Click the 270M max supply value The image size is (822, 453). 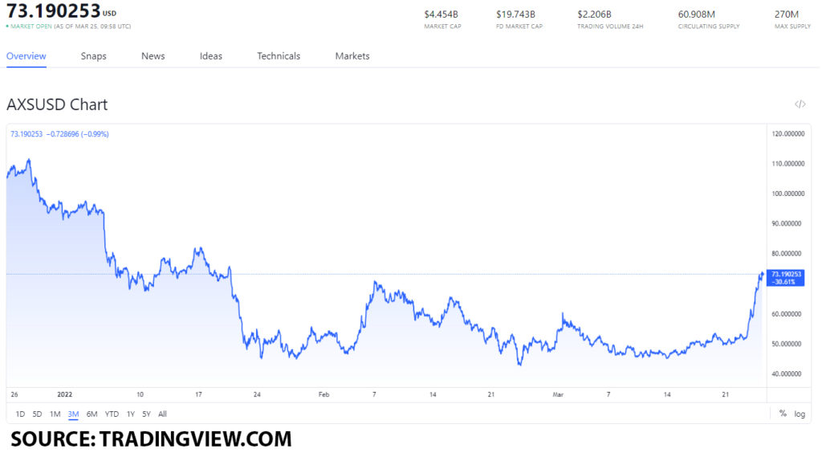click(787, 14)
